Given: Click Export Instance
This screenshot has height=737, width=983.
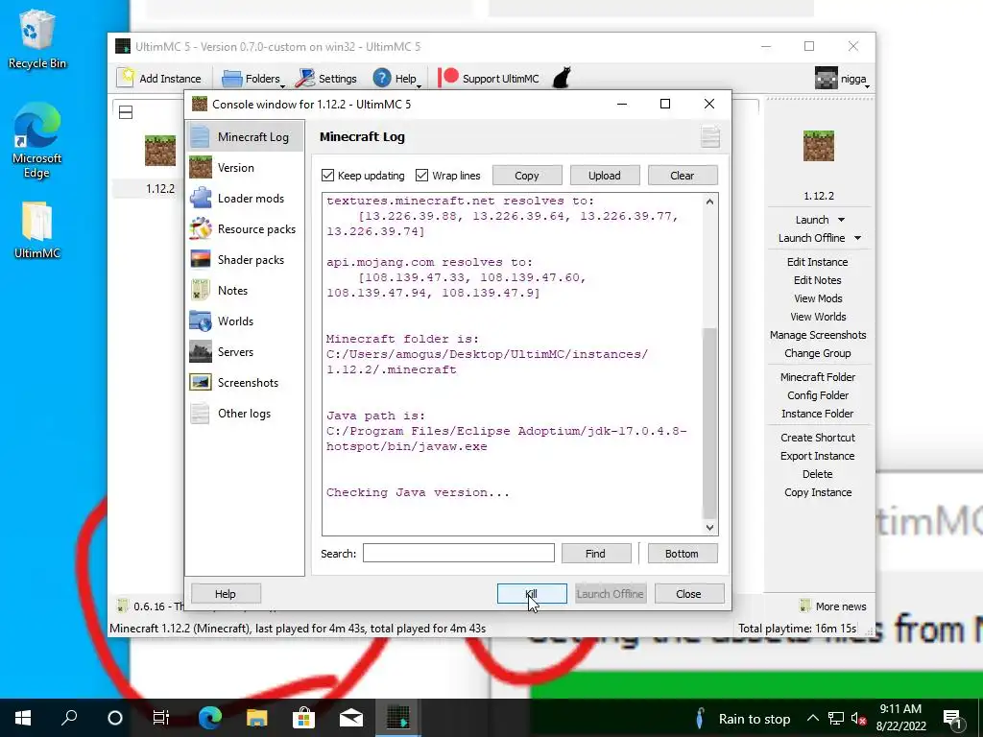Looking at the screenshot, I should (x=818, y=456).
